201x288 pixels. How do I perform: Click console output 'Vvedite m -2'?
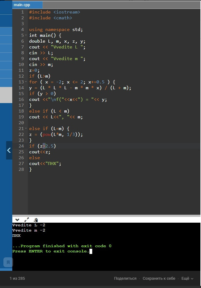pyautogui.click(x=29, y=230)
